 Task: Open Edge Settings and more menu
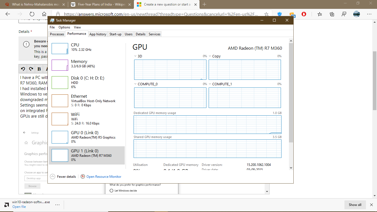coord(369,14)
